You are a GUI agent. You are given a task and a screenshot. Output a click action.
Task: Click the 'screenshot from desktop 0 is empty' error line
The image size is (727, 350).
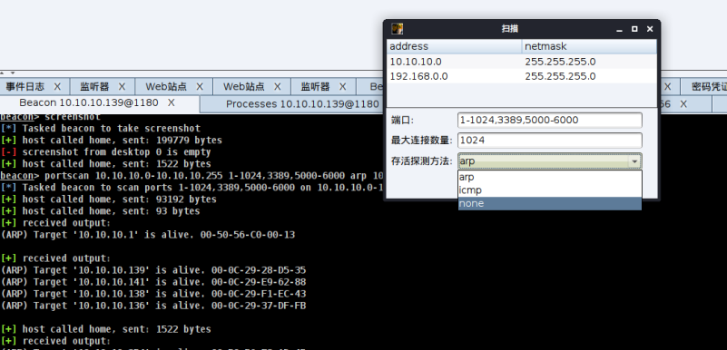click(105, 151)
